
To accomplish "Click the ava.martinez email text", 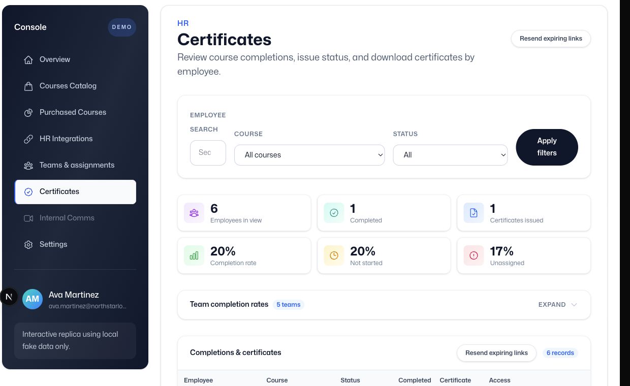I will [x=87, y=306].
